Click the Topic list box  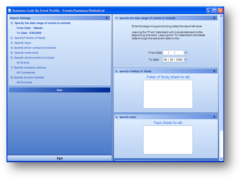168,140
